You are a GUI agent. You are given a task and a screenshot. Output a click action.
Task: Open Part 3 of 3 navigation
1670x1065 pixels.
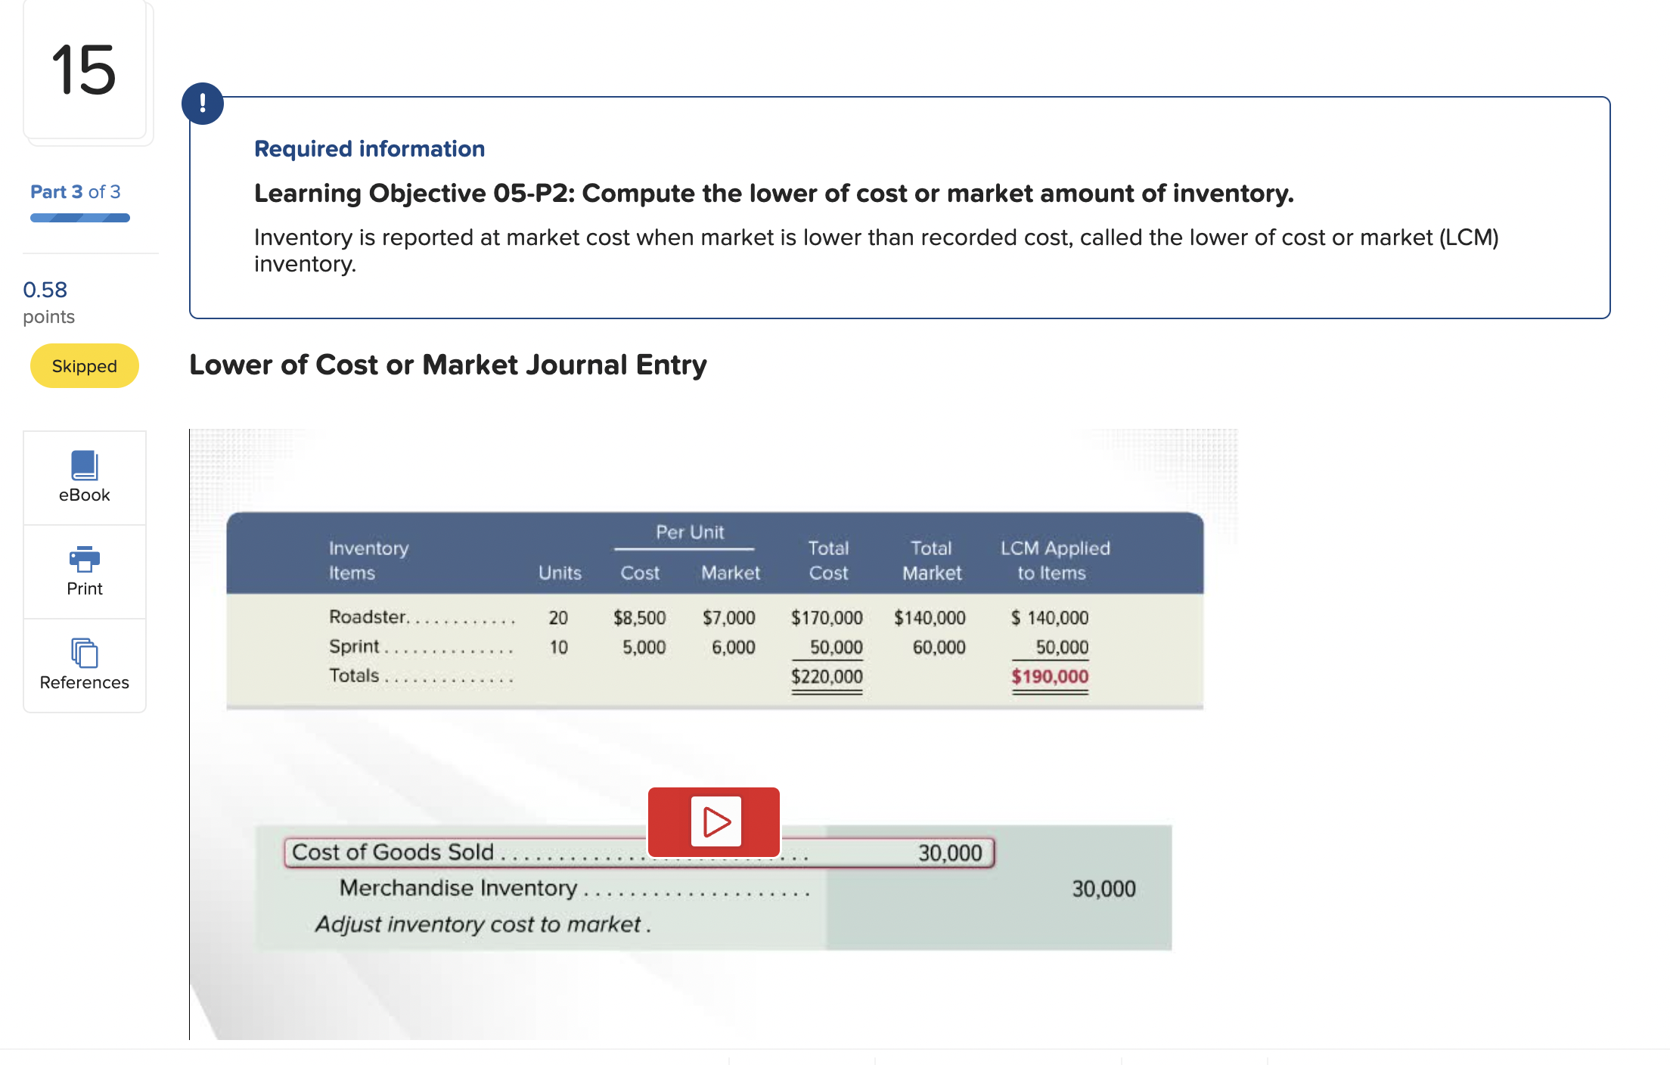75,191
